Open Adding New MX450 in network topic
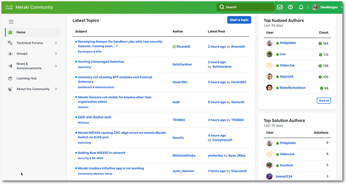The image size is (346, 184). [101, 153]
